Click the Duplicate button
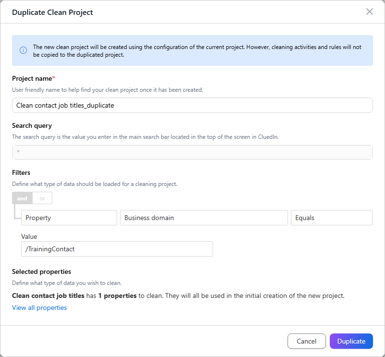385x357 pixels. click(351, 341)
